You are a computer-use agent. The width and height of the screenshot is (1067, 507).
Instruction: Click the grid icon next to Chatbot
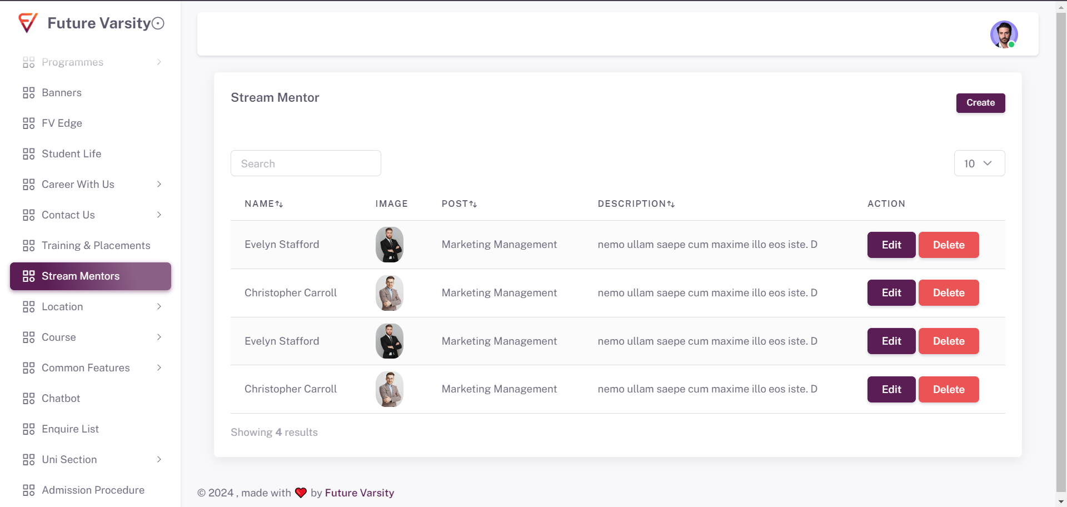tap(29, 399)
